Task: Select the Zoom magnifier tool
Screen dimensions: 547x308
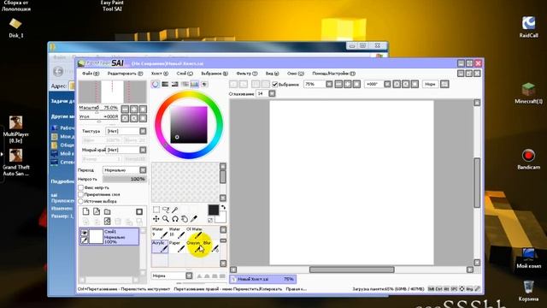Action: coord(166,219)
